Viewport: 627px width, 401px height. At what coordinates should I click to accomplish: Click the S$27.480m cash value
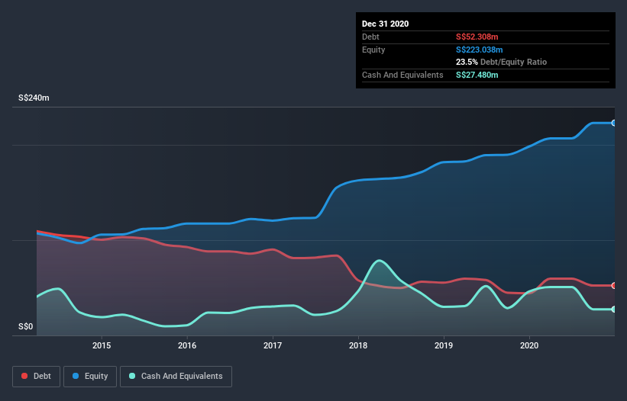(477, 75)
